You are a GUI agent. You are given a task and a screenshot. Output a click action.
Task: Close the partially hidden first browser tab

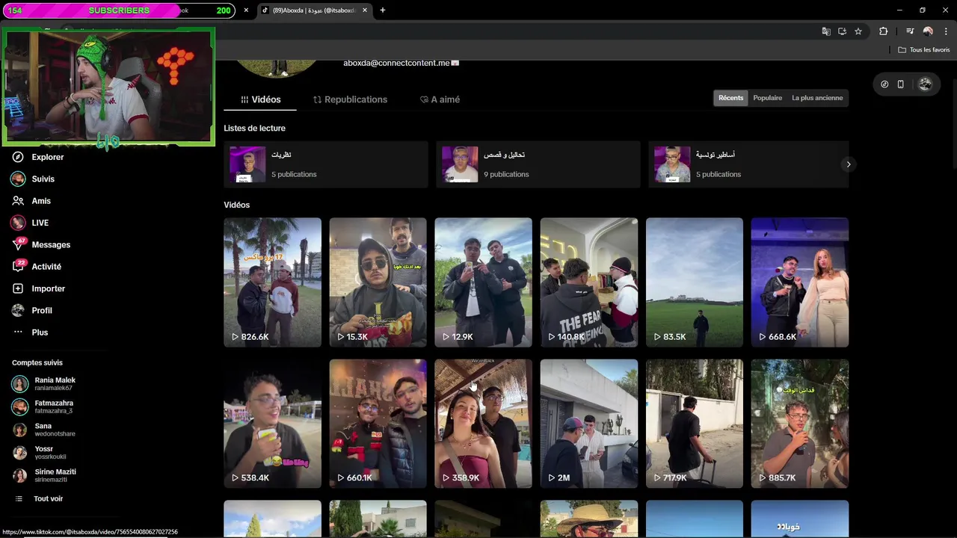point(247,10)
